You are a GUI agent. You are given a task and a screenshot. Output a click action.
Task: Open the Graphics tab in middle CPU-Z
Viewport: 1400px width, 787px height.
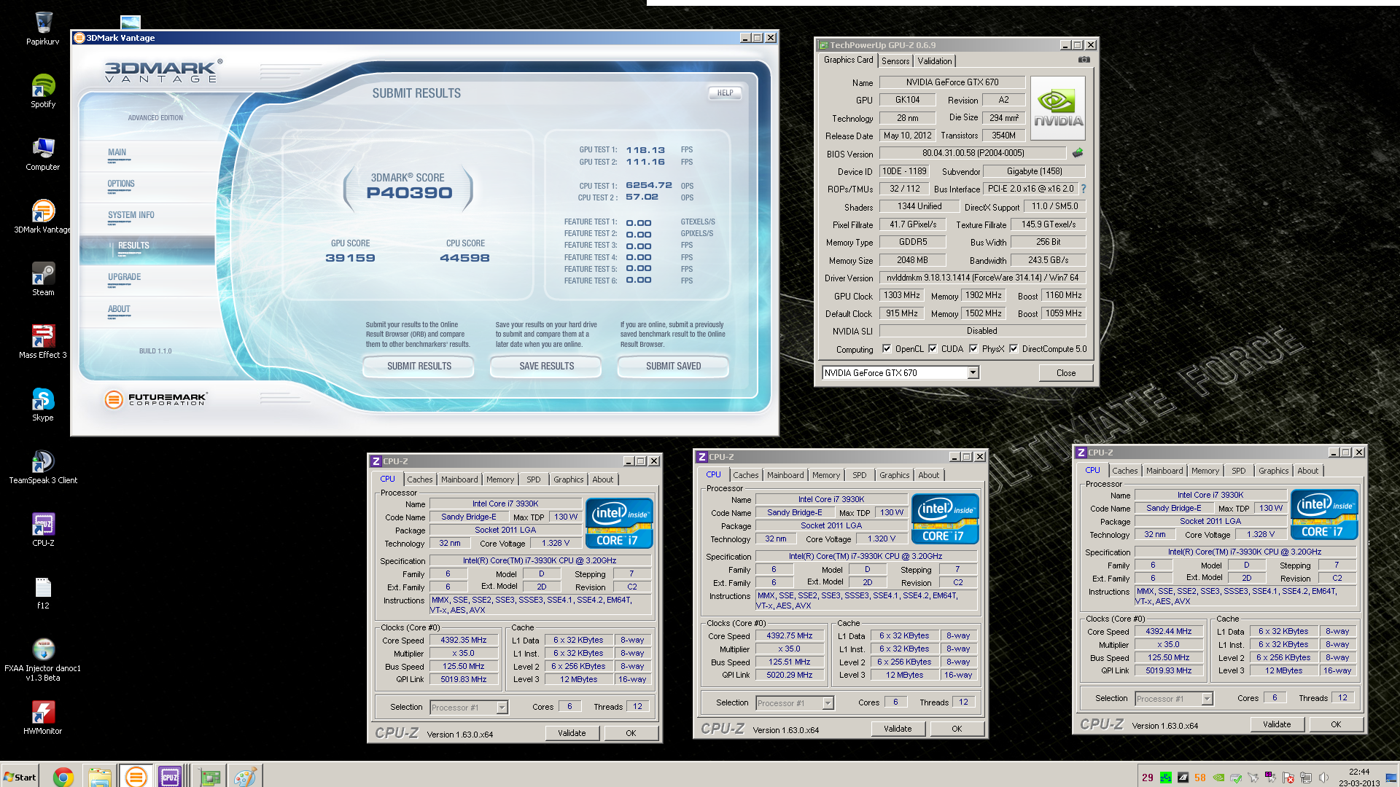[895, 475]
